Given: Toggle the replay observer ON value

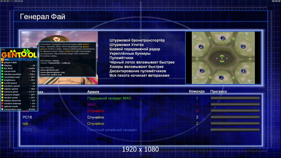Looking at the screenshot, I should [x=33, y=101].
